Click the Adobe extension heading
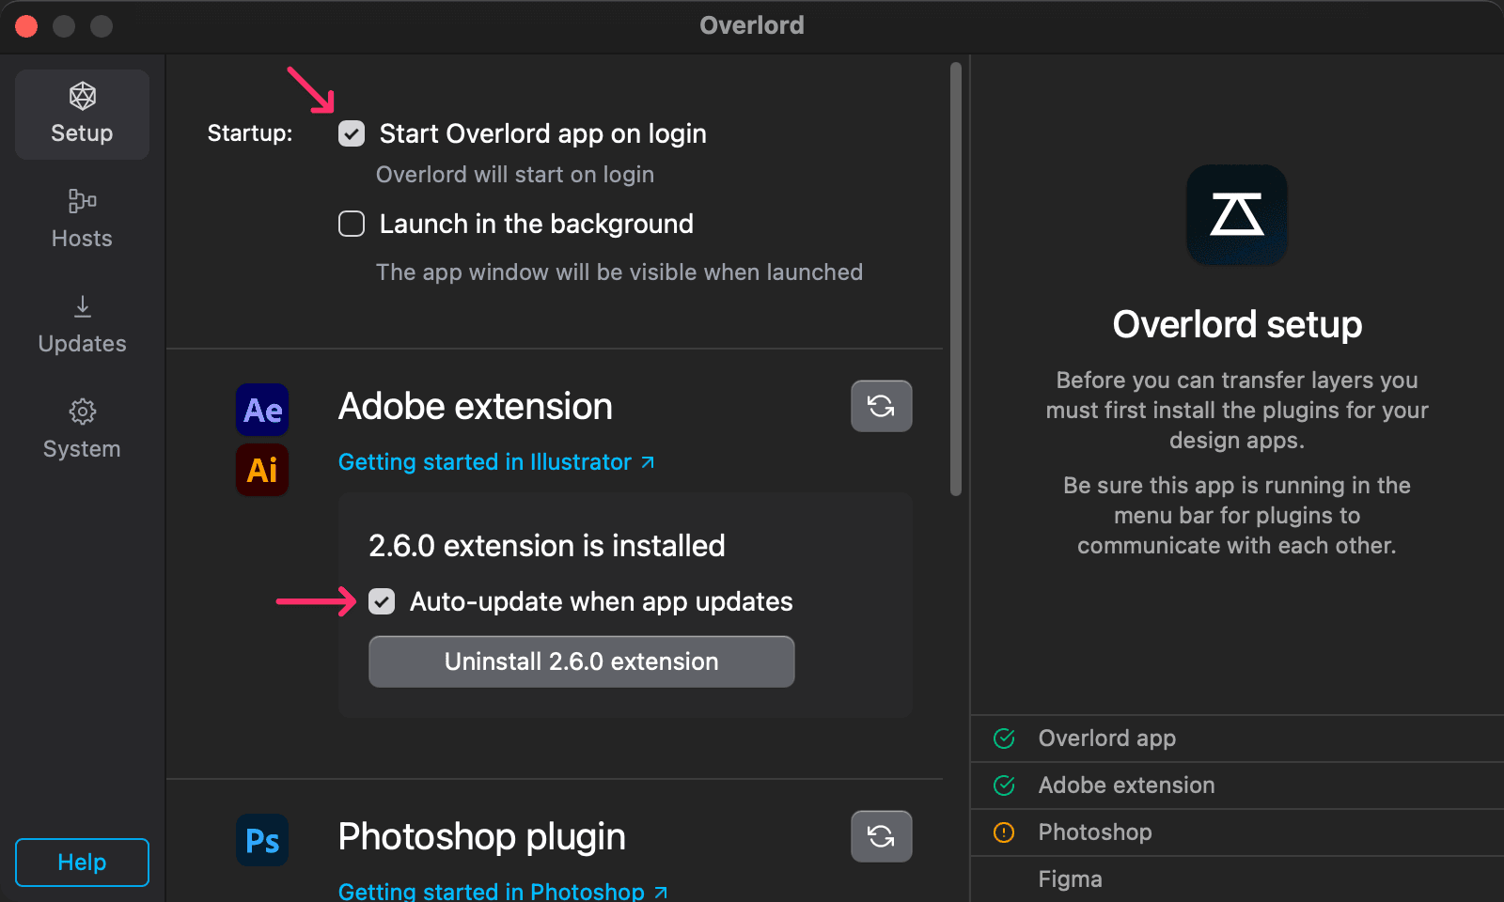 click(x=476, y=407)
